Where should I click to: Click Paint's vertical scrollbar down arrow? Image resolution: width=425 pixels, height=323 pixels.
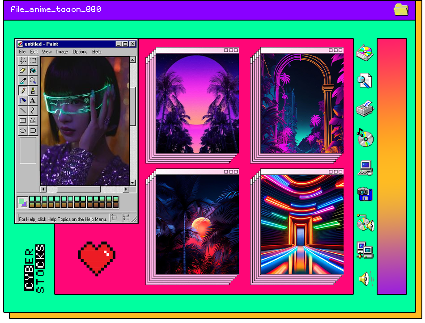tap(132, 183)
